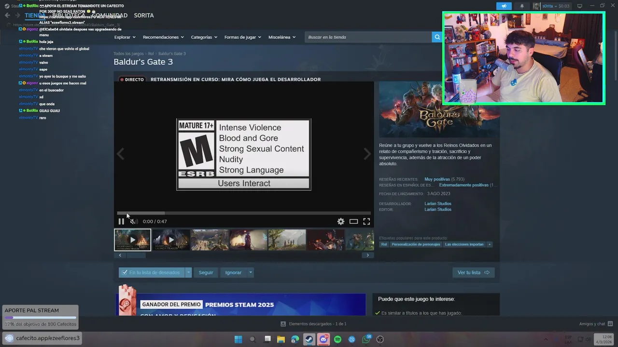
Task: Add a tag with the plus button
Action: pos(490,244)
